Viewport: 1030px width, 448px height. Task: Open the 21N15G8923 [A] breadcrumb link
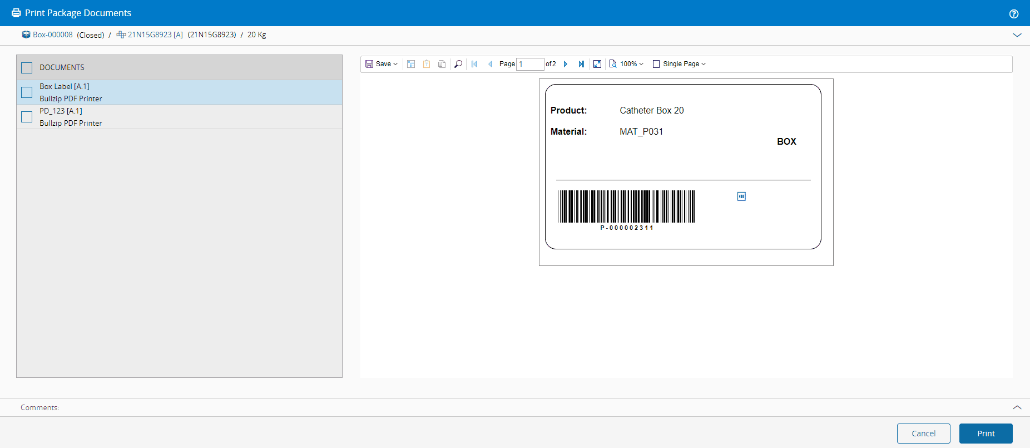point(155,35)
